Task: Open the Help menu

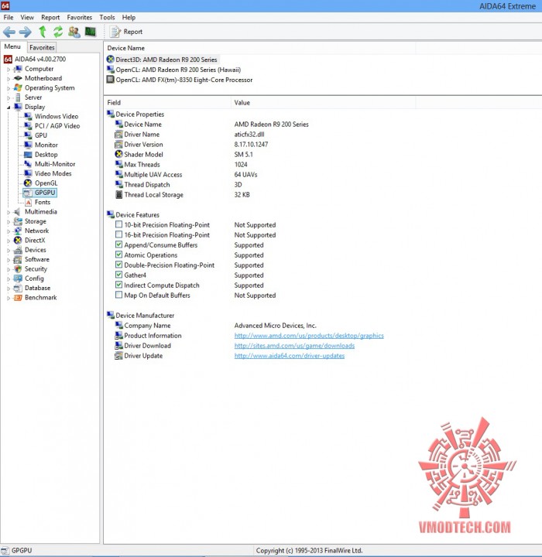Action: coord(129,17)
